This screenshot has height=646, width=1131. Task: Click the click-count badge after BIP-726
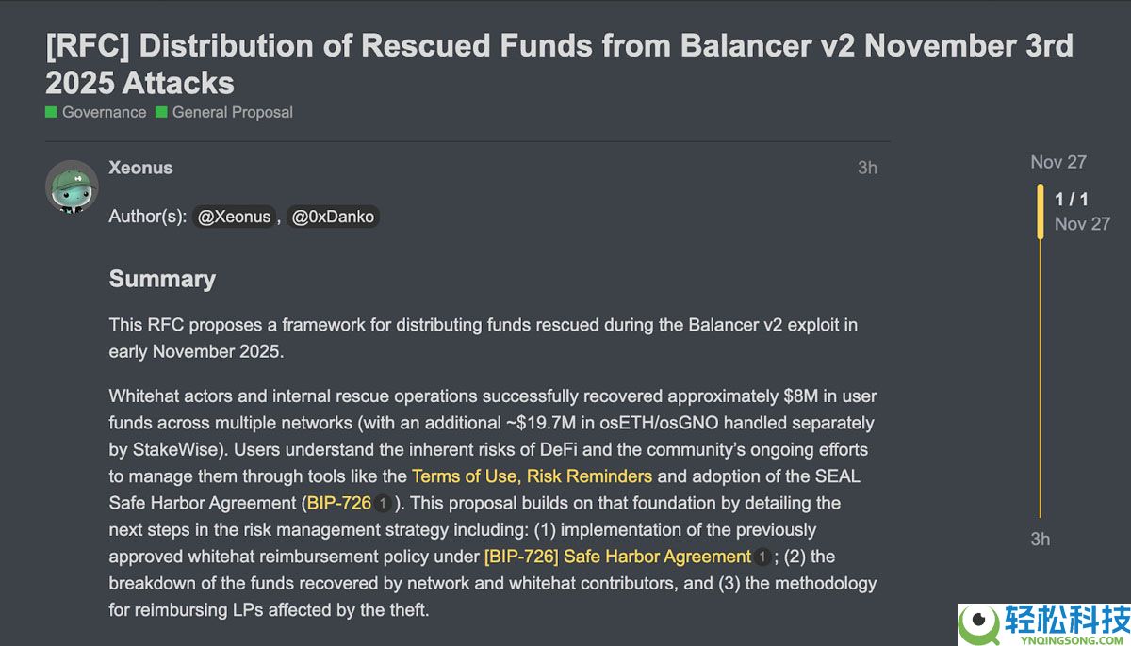pyautogui.click(x=383, y=504)
